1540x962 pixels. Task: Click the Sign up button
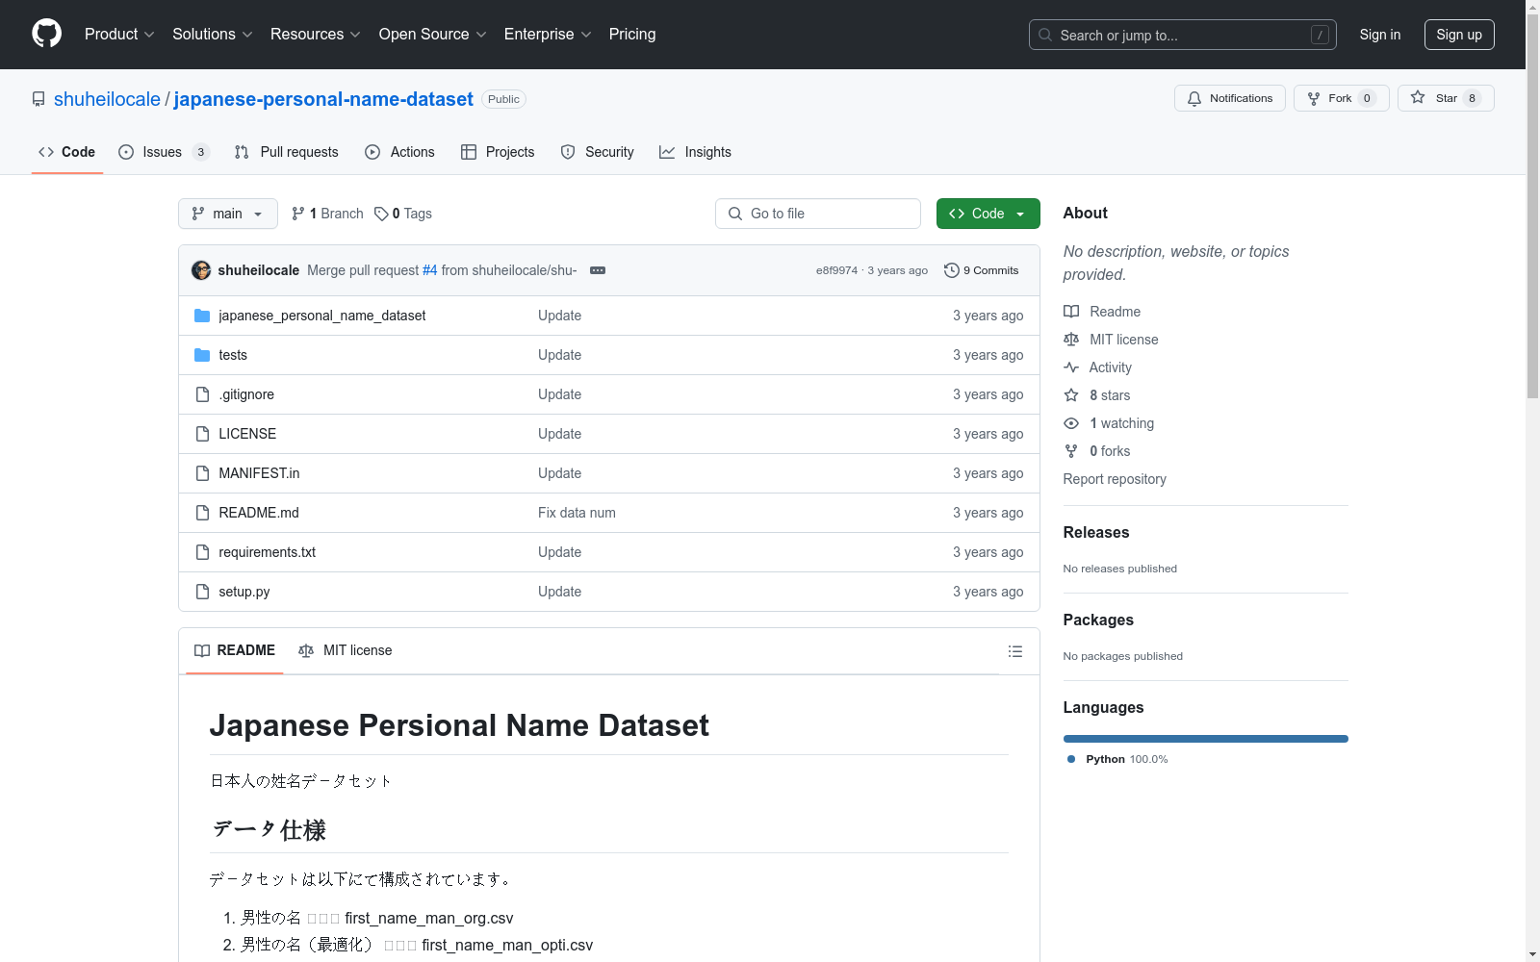[1459, 35]
